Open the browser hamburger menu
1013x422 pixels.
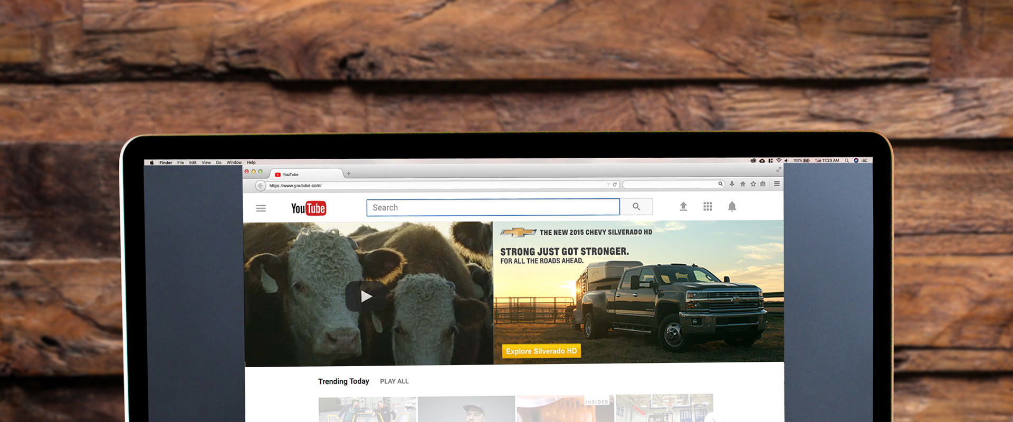click(x=777, y=184)
